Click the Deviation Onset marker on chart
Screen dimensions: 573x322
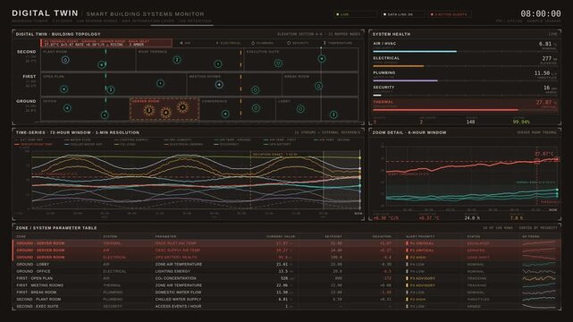pos(274,154)
